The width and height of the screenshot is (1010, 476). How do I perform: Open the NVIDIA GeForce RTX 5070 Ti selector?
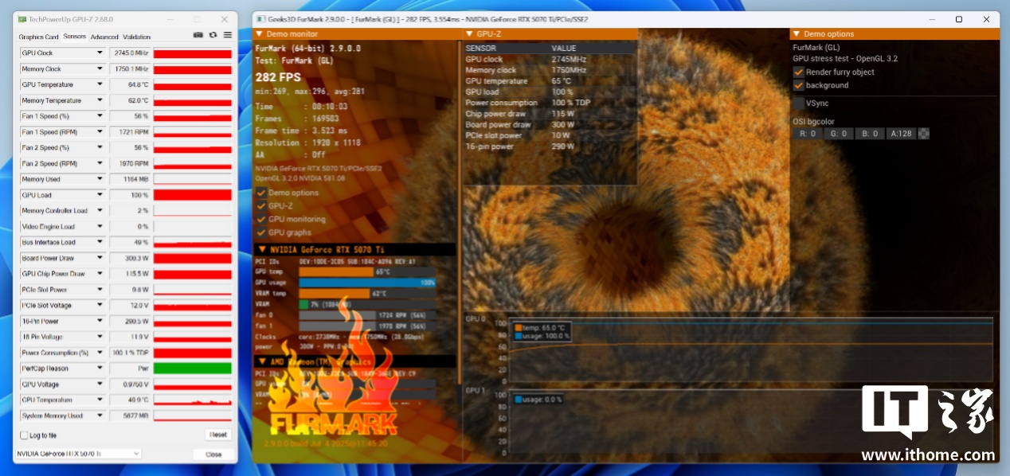click(x=78, y=454)
